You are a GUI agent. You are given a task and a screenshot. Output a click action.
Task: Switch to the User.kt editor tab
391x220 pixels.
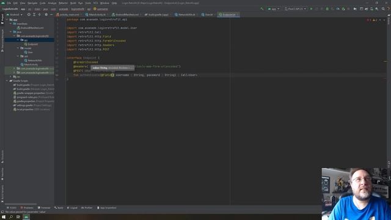(208, 15)
